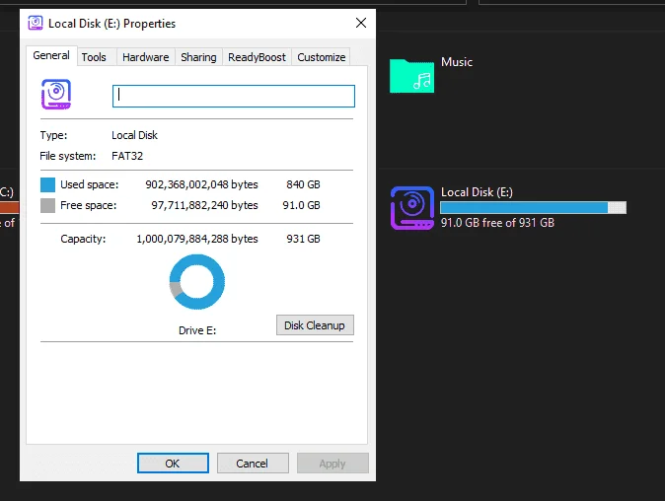Click the Local Disk (E:) usage bar in Explorer
The image size is (665, 501).
533,208
